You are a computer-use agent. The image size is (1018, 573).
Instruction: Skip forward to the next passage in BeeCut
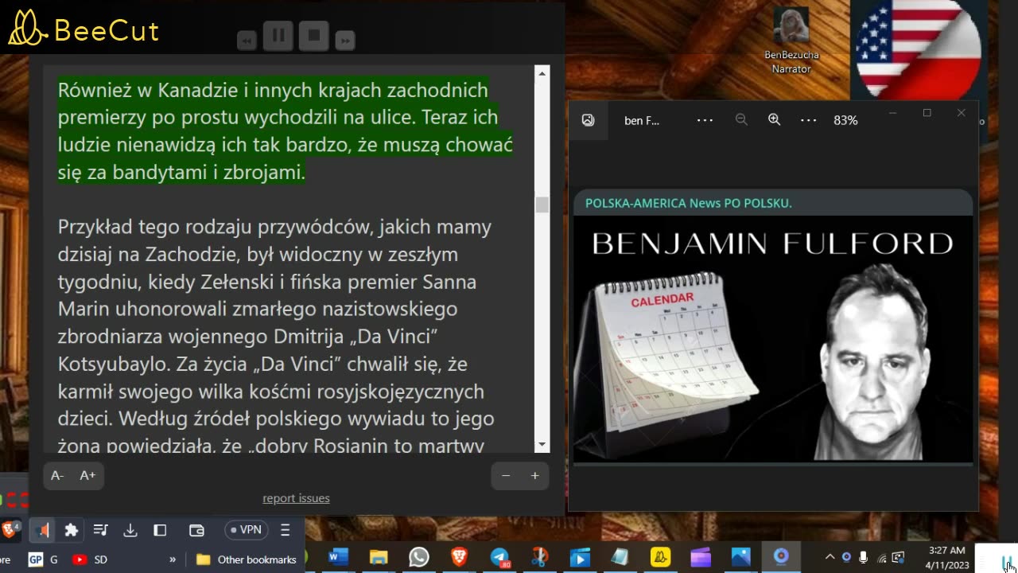[345, 41]
